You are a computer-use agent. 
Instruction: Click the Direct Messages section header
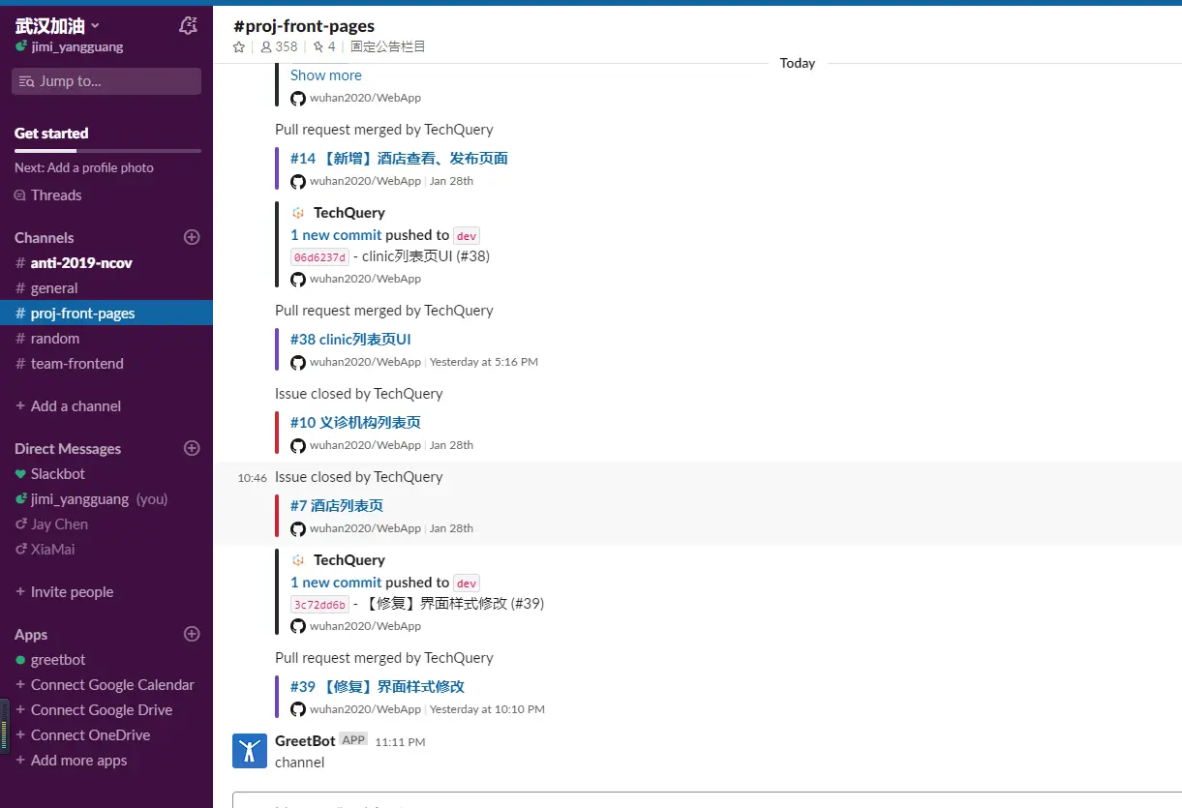point(68,448)
